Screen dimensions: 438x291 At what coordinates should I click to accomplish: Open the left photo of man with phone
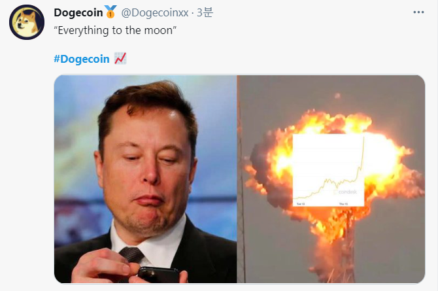click(x=145, y=179)
